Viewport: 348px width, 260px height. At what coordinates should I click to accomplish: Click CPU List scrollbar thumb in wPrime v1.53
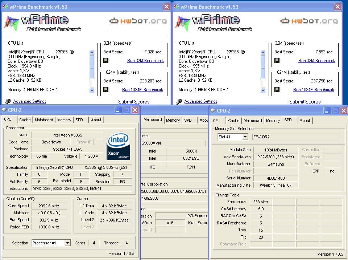click(263, 67)
